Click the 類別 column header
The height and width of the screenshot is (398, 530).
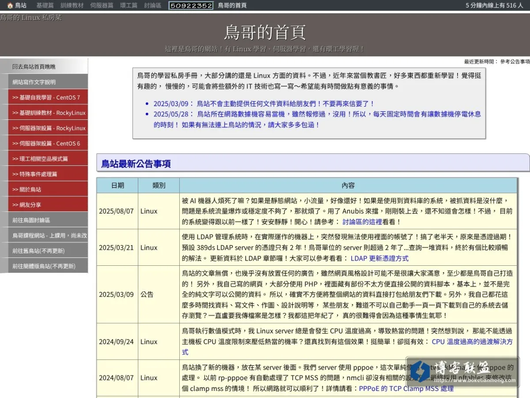coord(159,185)
